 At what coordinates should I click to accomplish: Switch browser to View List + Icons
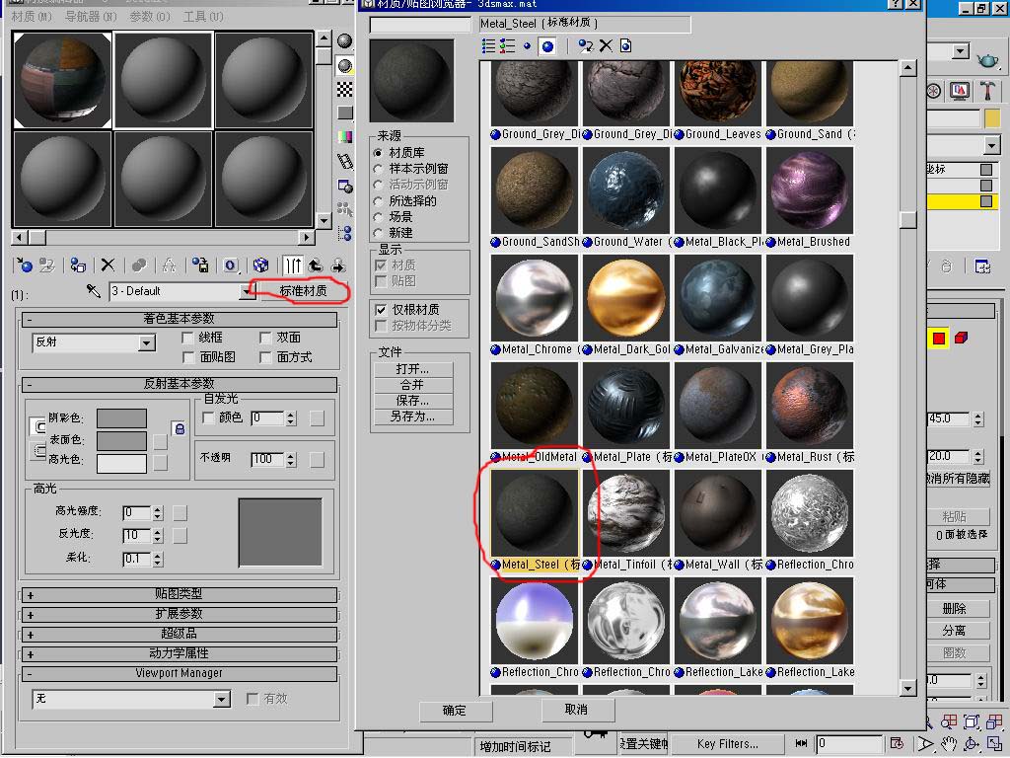click(x=508, y=45)
